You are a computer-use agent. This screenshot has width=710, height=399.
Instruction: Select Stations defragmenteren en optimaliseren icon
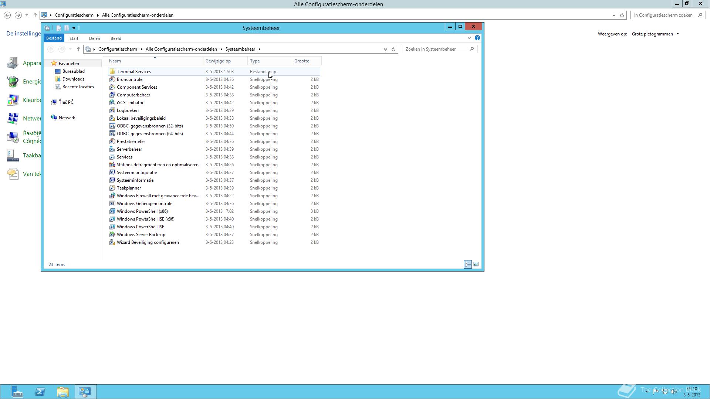click(x=112, y=165)
